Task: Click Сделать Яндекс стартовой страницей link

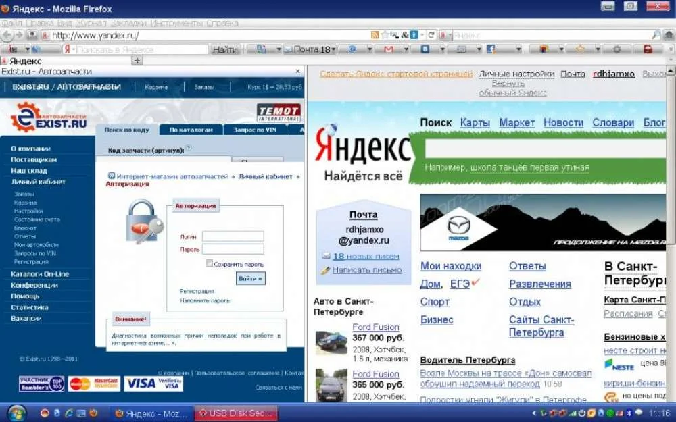Action: tap(396, 74)
